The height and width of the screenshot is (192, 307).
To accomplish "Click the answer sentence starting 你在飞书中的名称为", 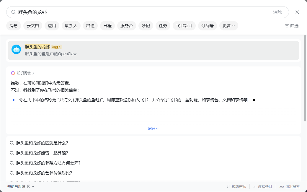I will [133, 100].
